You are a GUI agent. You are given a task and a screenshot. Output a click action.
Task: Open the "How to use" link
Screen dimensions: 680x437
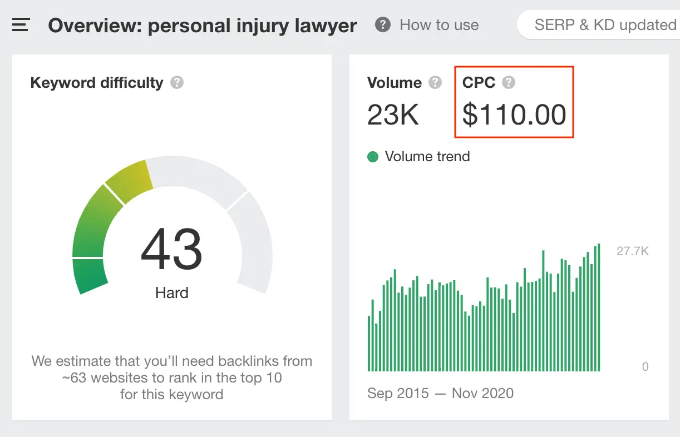pyautogui.click(x=438, y=25)
